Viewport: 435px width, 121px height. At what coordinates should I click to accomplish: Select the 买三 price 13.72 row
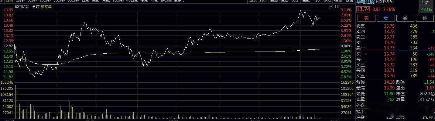[x=395, y=65]
